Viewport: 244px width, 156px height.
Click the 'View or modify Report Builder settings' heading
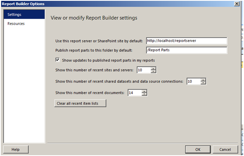point(94,18)
